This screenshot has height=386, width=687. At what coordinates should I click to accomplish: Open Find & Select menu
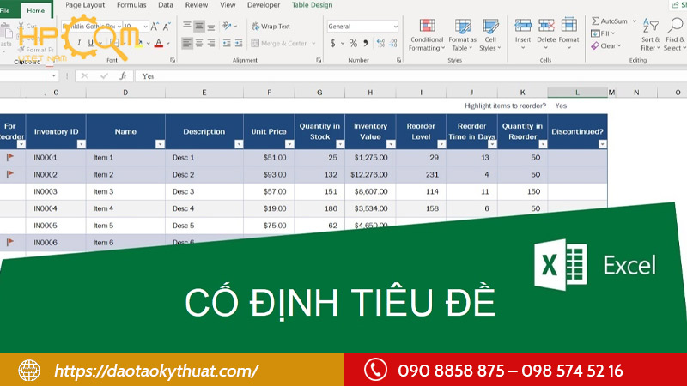click(x=675, y=35)
